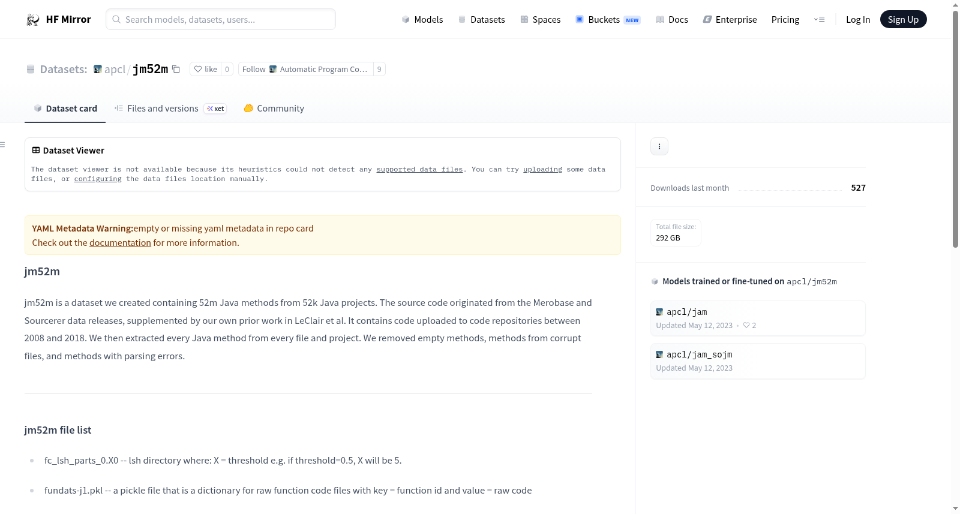Click the copy dataset name icon
Image resolution: width=960 pixels, height=514 pixels.
pos(176,69)
